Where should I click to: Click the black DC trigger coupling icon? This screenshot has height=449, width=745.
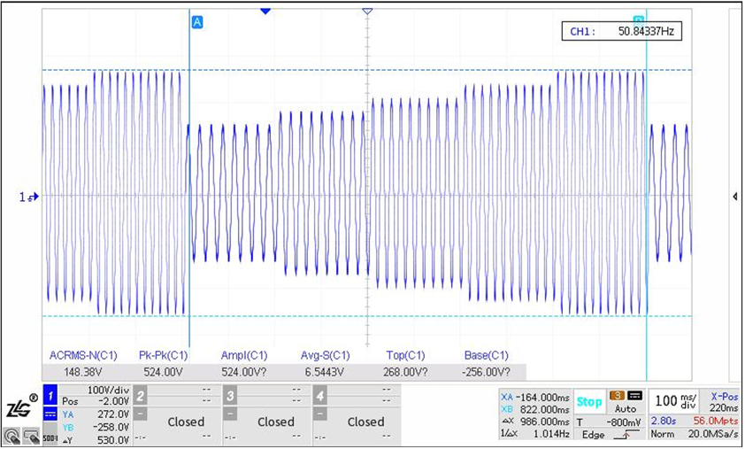click(x=634, y=395)
